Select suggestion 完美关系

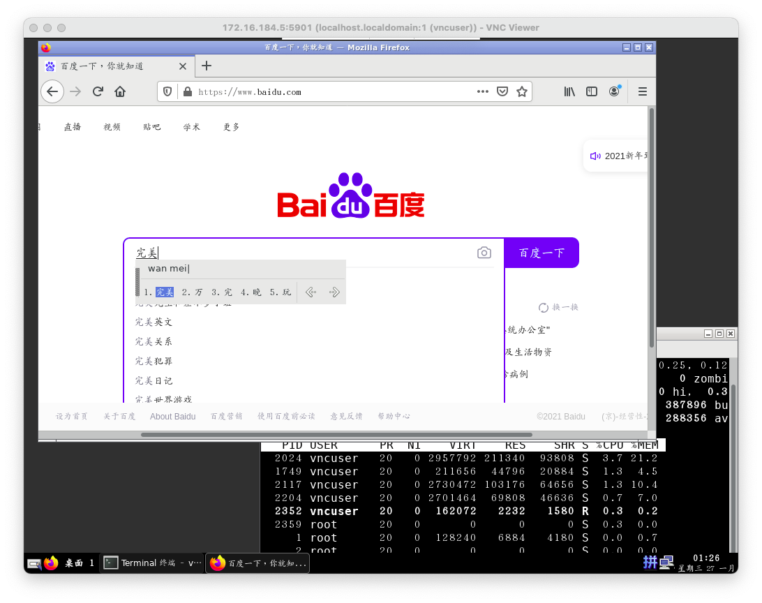(x=154, y=341)
